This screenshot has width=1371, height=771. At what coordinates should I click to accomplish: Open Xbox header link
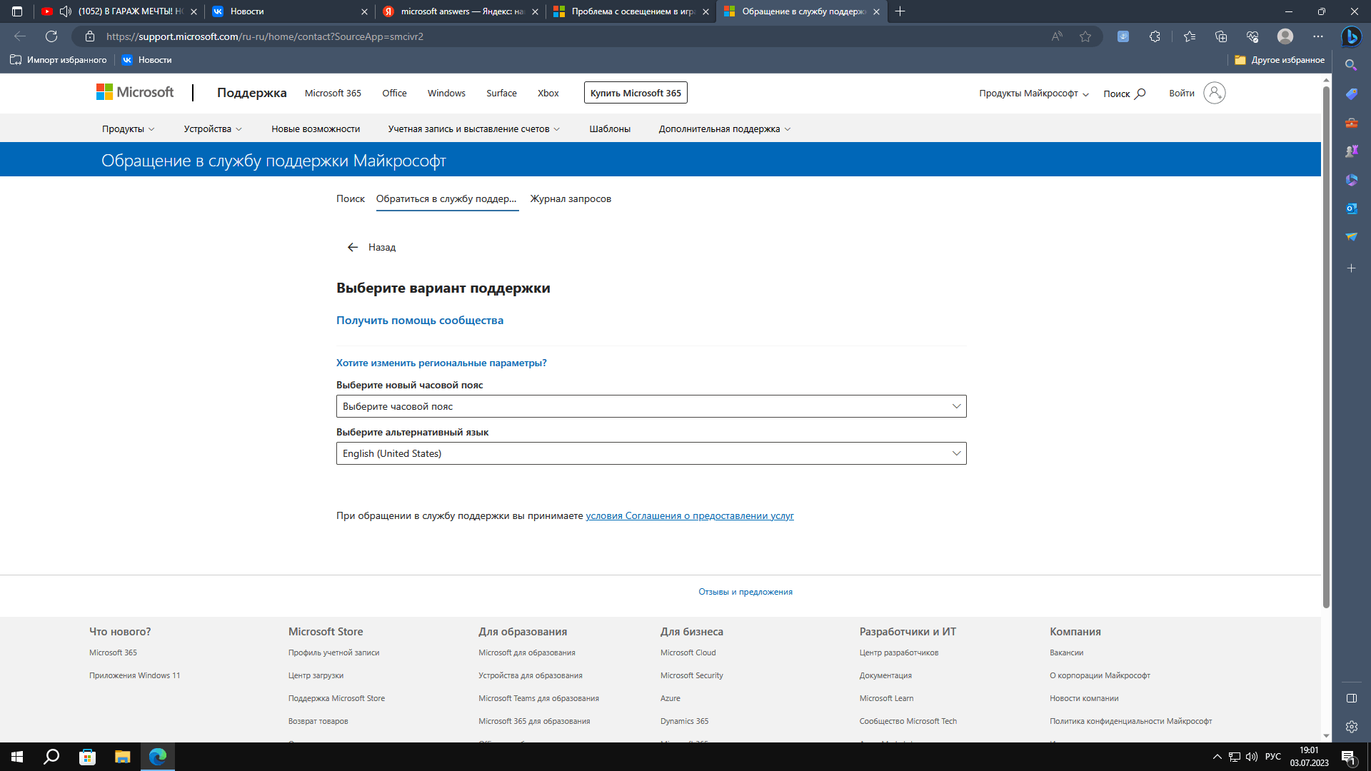click(548, 94)
